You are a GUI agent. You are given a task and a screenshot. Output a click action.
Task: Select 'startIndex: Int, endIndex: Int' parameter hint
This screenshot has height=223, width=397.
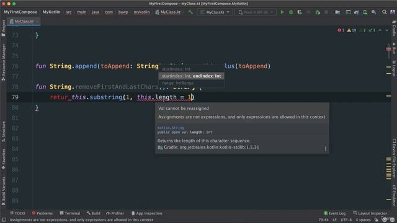(x=191, y=76)
